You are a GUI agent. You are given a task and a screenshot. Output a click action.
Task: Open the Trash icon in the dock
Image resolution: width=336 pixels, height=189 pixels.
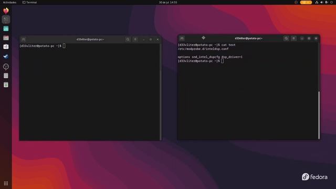6,85
